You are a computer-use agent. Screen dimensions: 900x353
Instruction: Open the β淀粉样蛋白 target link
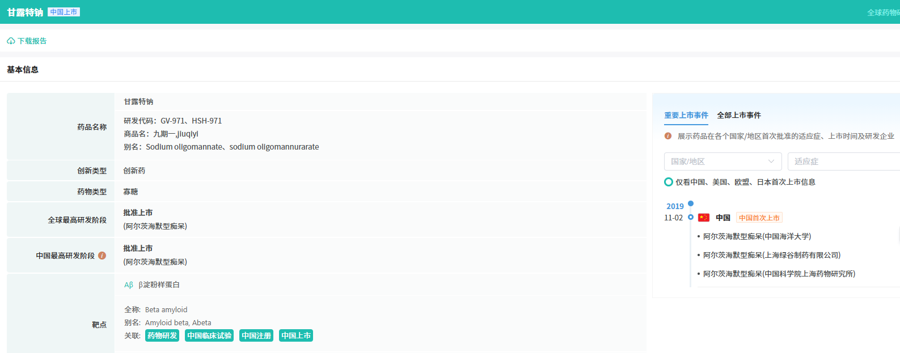pos(159,285)
